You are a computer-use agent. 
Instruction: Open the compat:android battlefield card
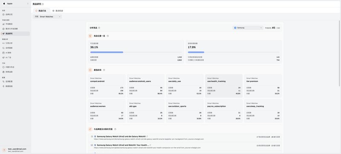coord(107,86)
